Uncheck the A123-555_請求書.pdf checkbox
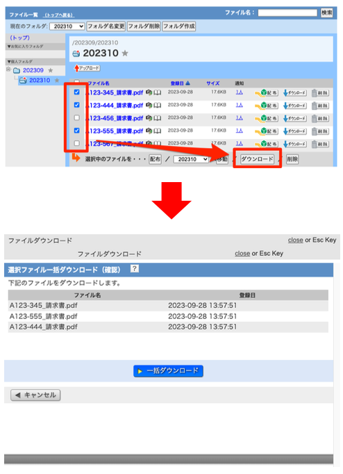The image size is (343, 474). [x=76, y=130]
